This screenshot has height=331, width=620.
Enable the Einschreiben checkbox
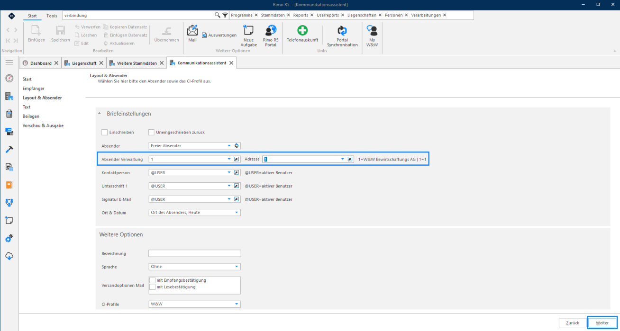coord(105,132)
